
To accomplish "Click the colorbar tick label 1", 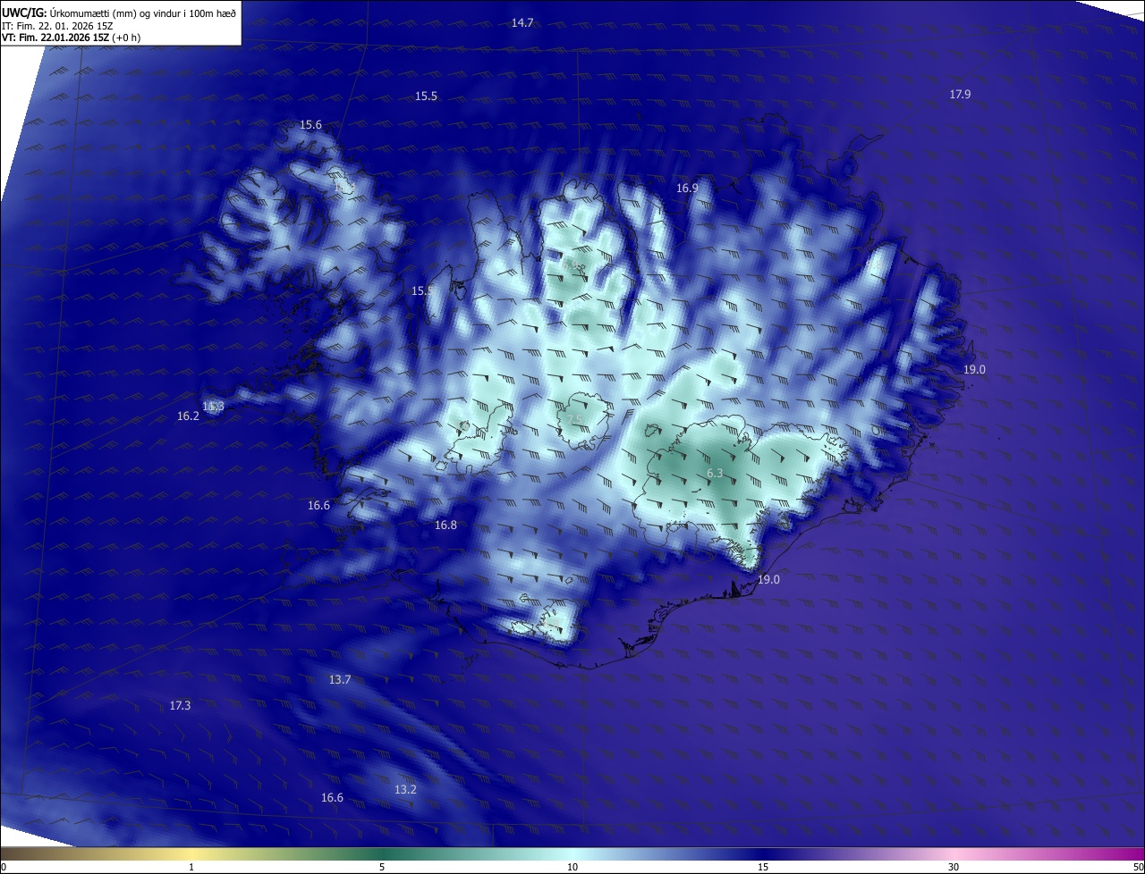I will pyautogui.click(x=191, y=867).
